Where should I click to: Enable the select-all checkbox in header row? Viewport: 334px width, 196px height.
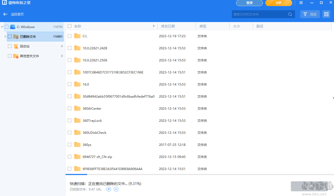(x=69, y=26)
